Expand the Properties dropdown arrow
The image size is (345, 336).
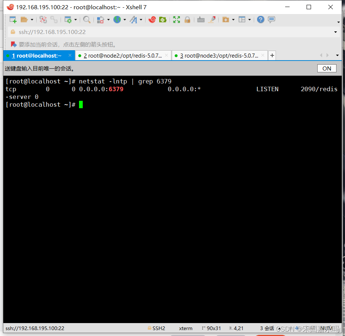75,20
